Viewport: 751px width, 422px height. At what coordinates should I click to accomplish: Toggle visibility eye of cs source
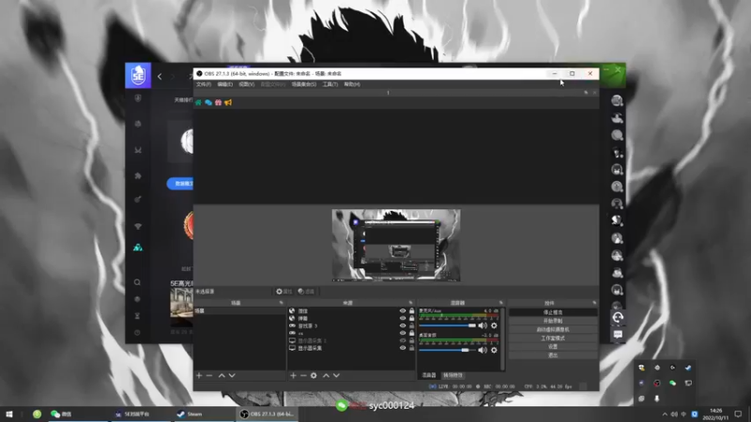(x=403, y=333)
